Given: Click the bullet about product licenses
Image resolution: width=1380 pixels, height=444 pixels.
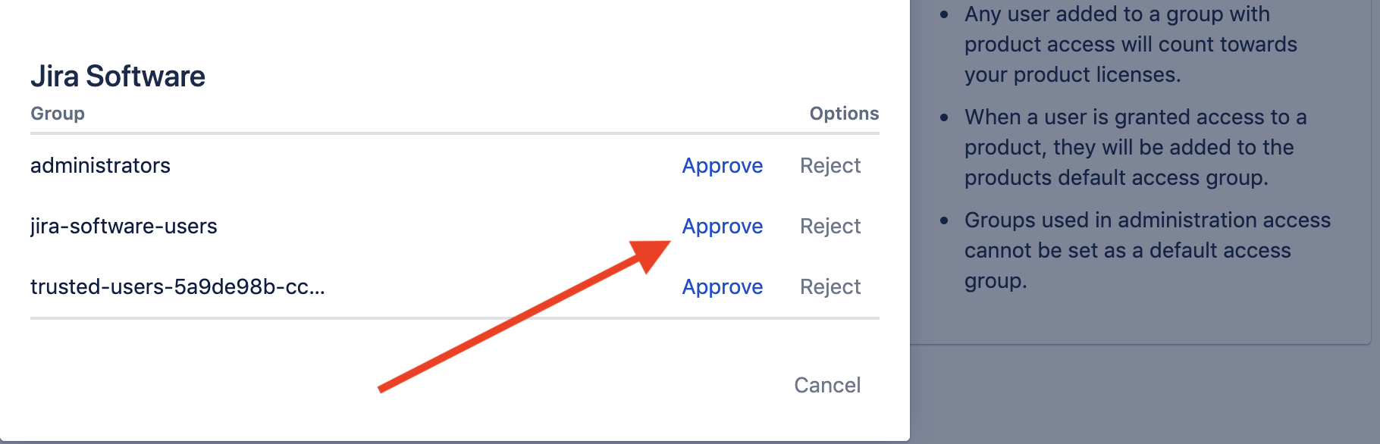Looking at the screenshot, I should coord(1131,44).
